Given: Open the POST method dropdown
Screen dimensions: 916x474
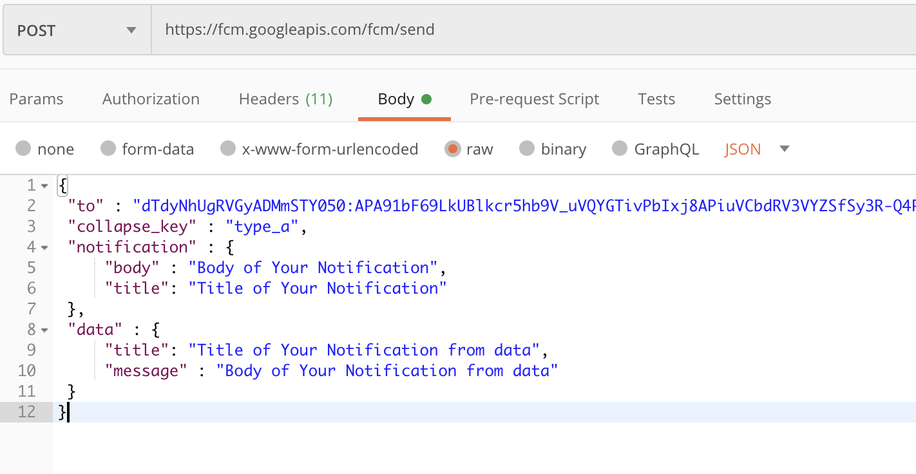Looking at the screenshot, I should [77, 30].
